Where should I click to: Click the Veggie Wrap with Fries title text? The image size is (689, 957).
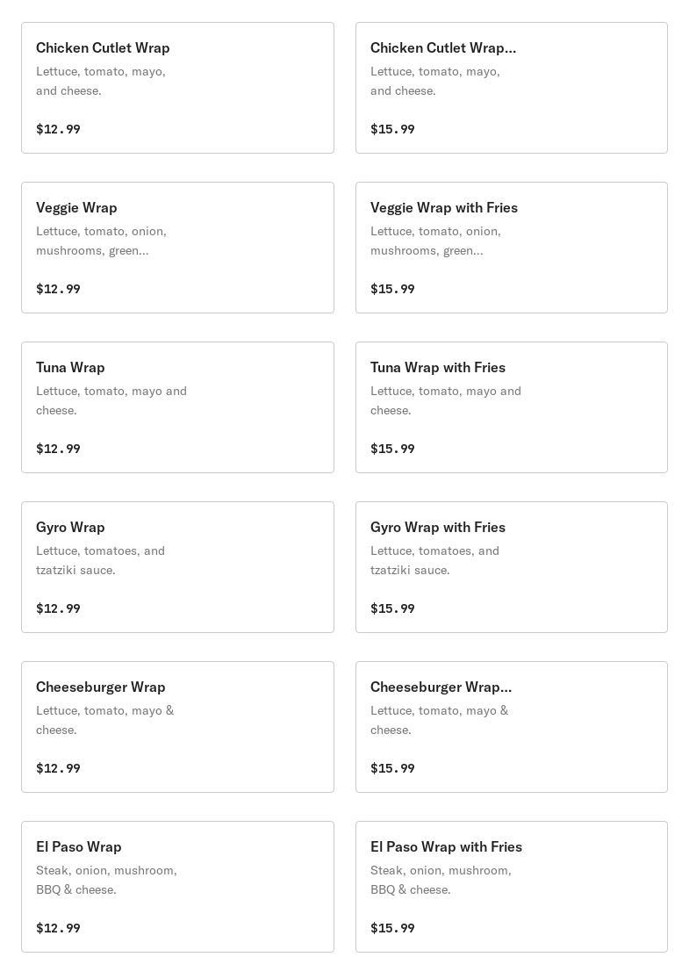point(443,207)
